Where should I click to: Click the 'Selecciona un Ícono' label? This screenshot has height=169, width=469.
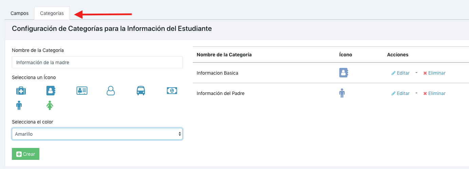click(x=34, y=77)
